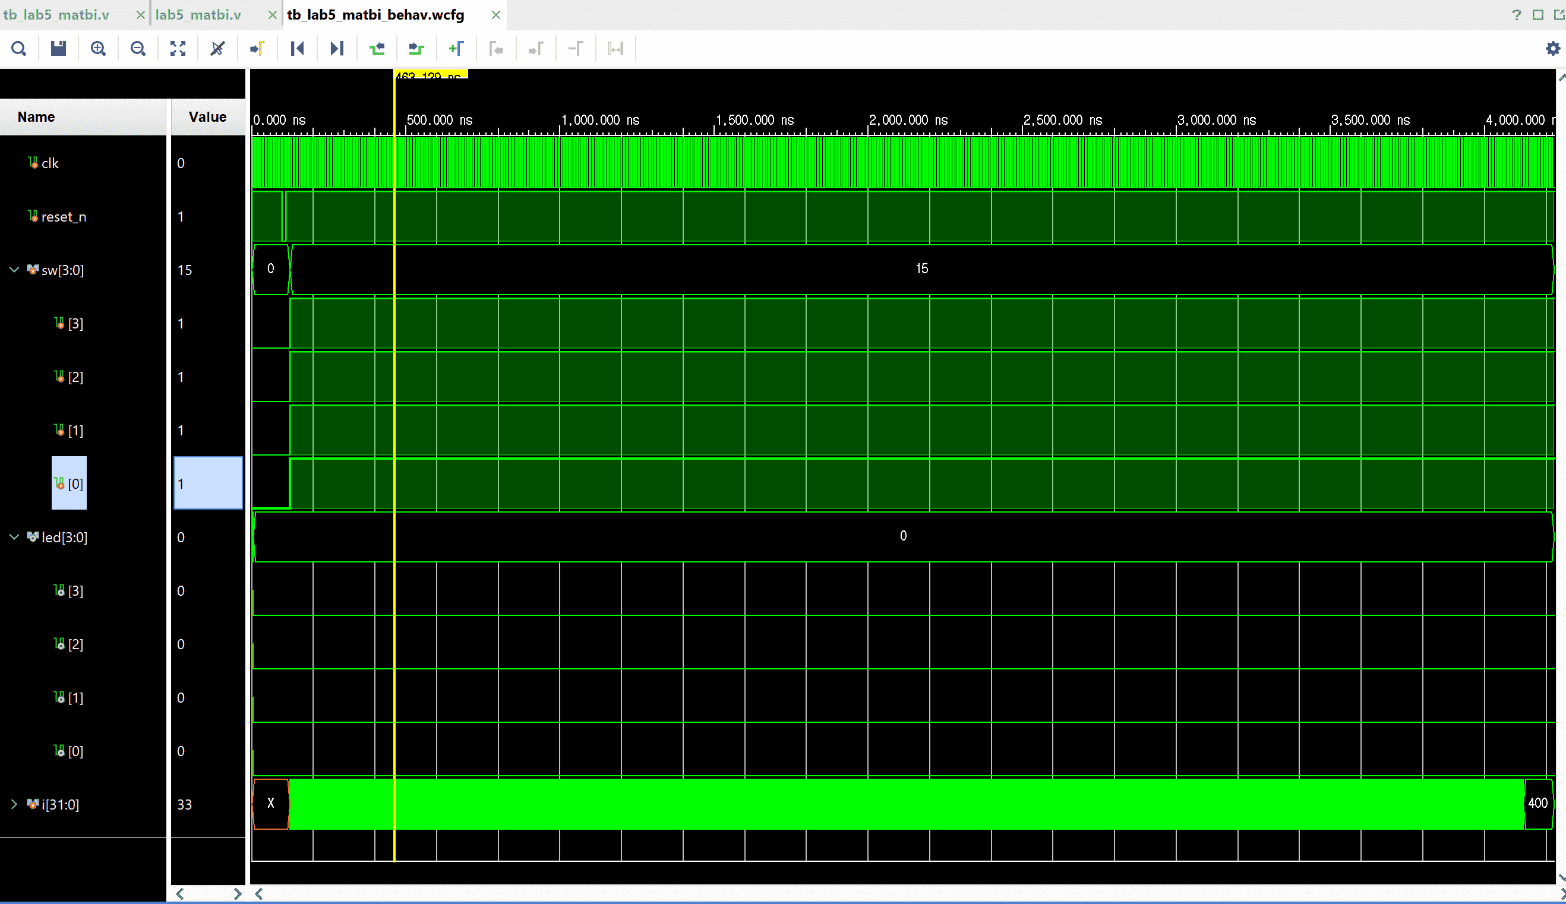Expand the i[31:0] signal

14,804
